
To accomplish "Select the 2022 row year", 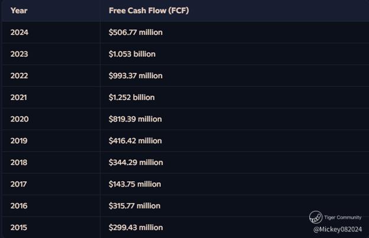I will click(x=20, y=76).
